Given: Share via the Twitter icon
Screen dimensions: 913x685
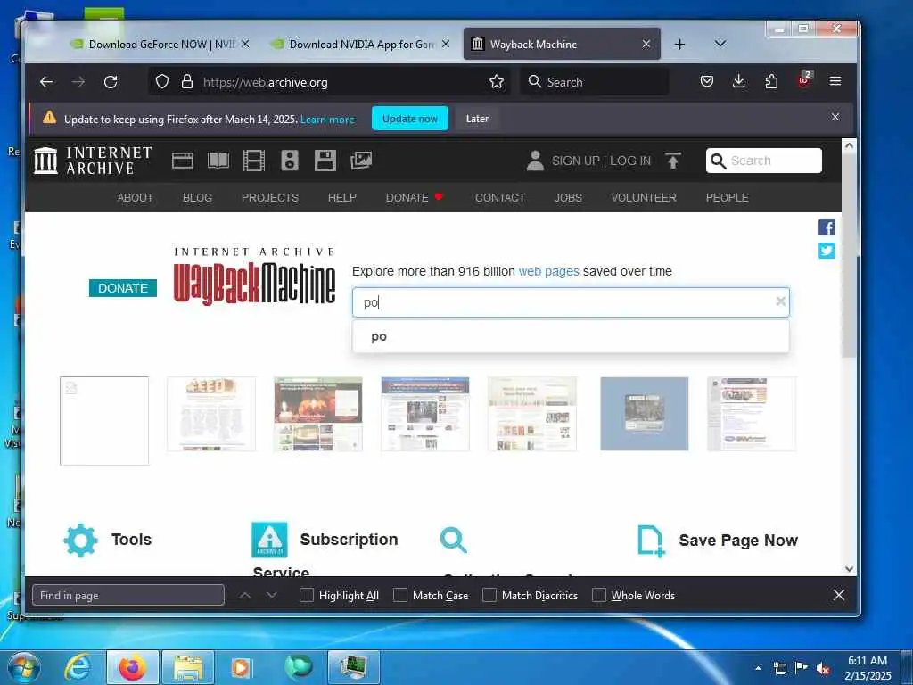Looking at the screenshot, I should click(x=827, y=251).
